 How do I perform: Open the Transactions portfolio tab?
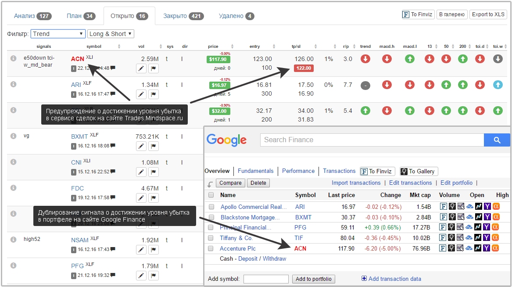(x=339, y=171)
